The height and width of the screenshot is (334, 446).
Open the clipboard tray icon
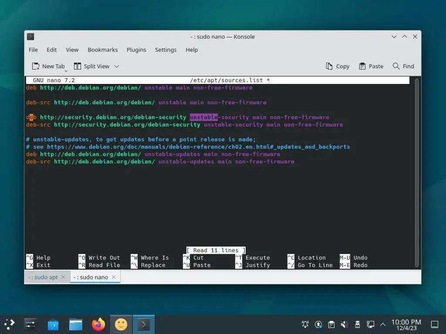click(331, 324)
